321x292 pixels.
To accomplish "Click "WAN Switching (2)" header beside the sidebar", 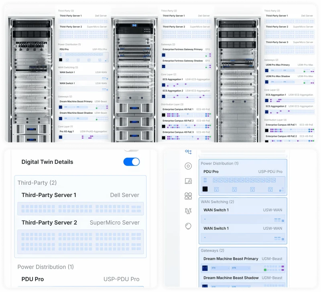I will 217,202.
